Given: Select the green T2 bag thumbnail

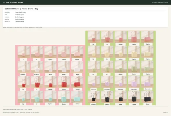Looking at the screenshot, I should [94, 67].
